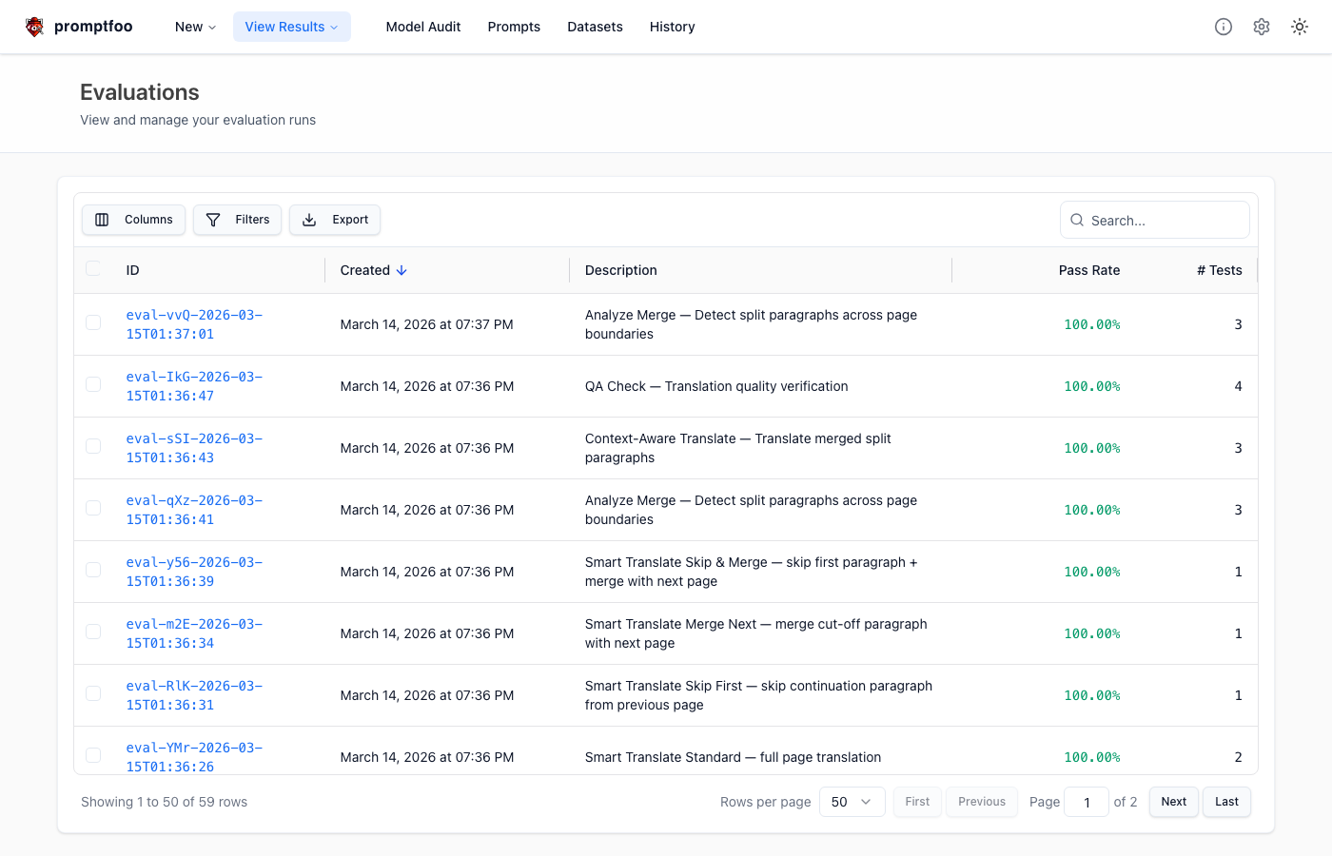The width and height of the screenshot is (1332, 856).
Task: Go to Model Audit page
Action: pyautogui.click(x=423, y=27)
